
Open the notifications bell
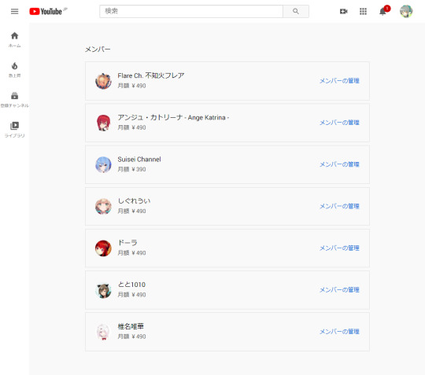tap(382, 11)
